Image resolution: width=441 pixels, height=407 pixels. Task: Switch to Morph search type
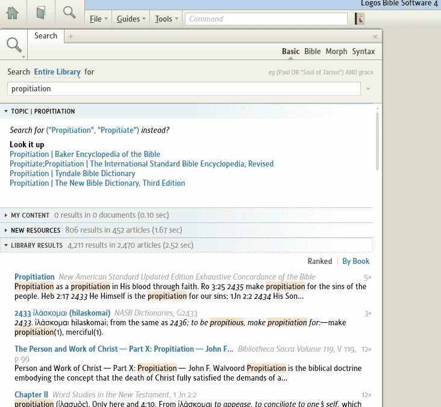point(336,51)
